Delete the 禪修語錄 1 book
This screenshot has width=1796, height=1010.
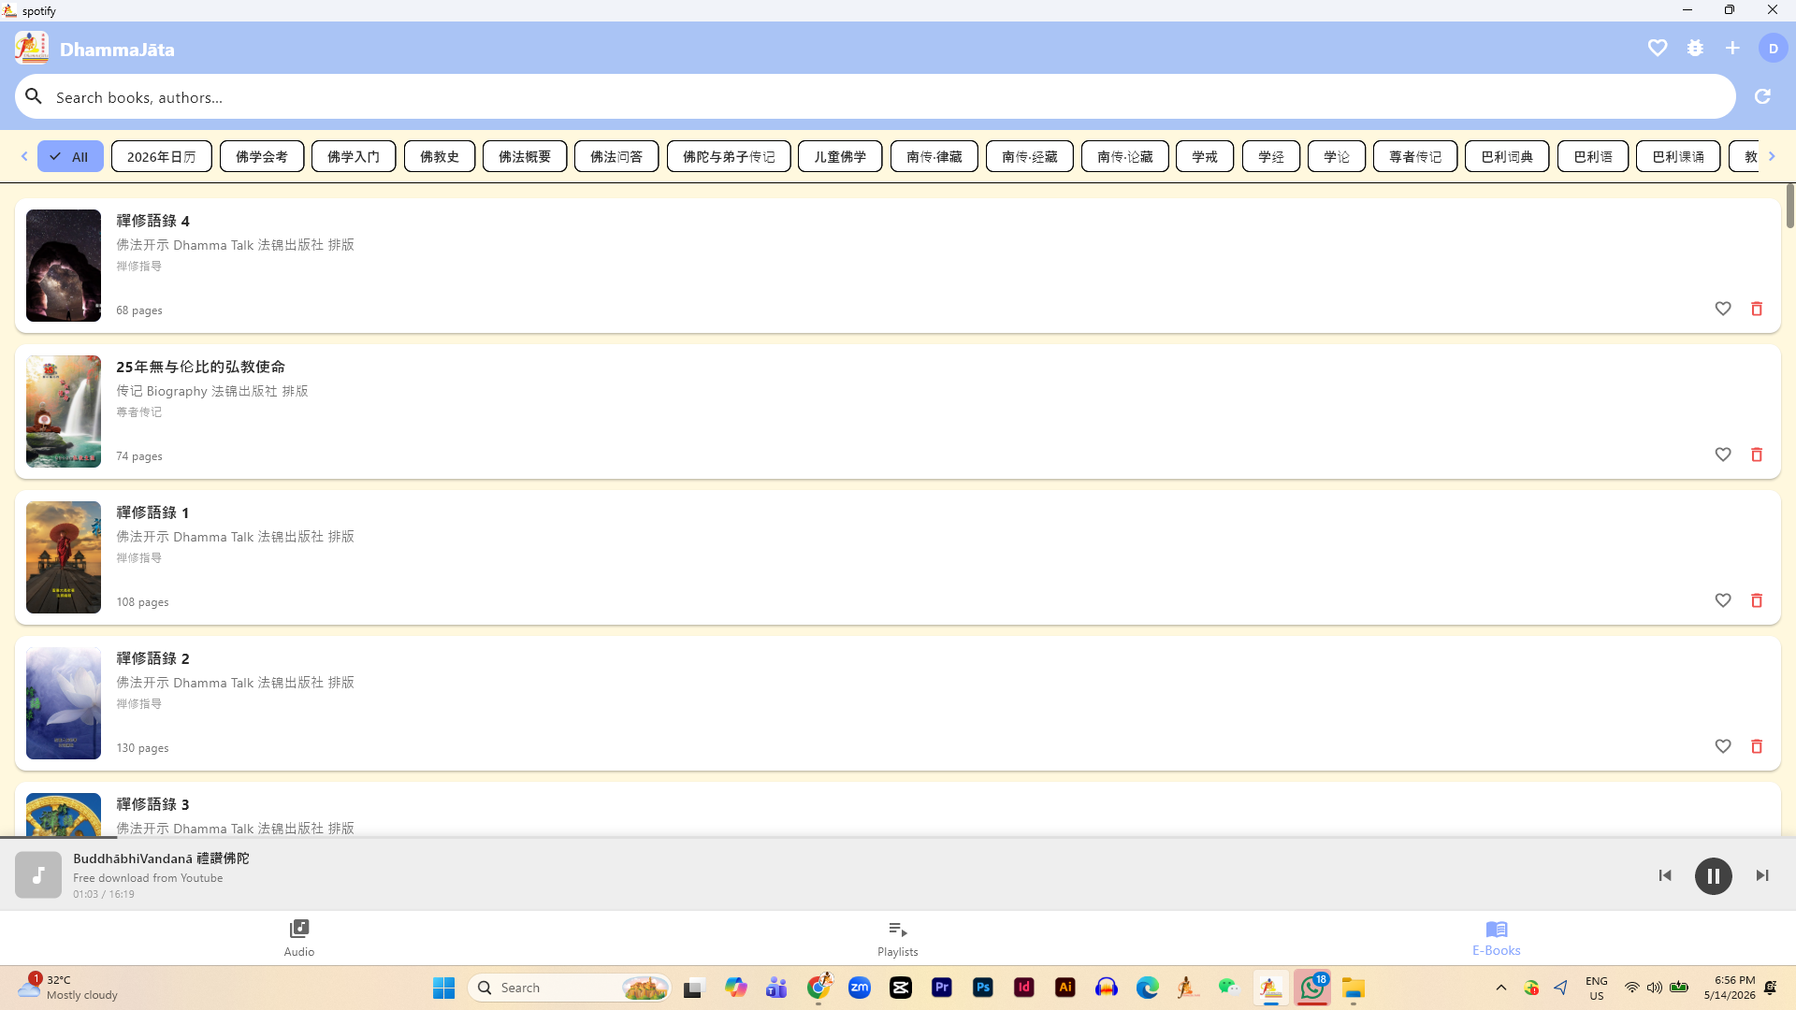1757,600
